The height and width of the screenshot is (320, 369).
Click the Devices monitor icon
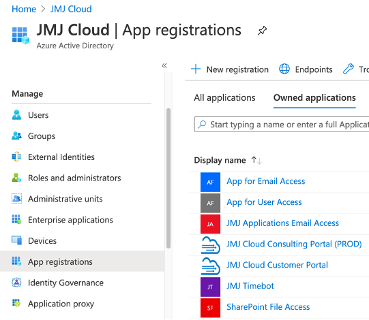[16, 240]
